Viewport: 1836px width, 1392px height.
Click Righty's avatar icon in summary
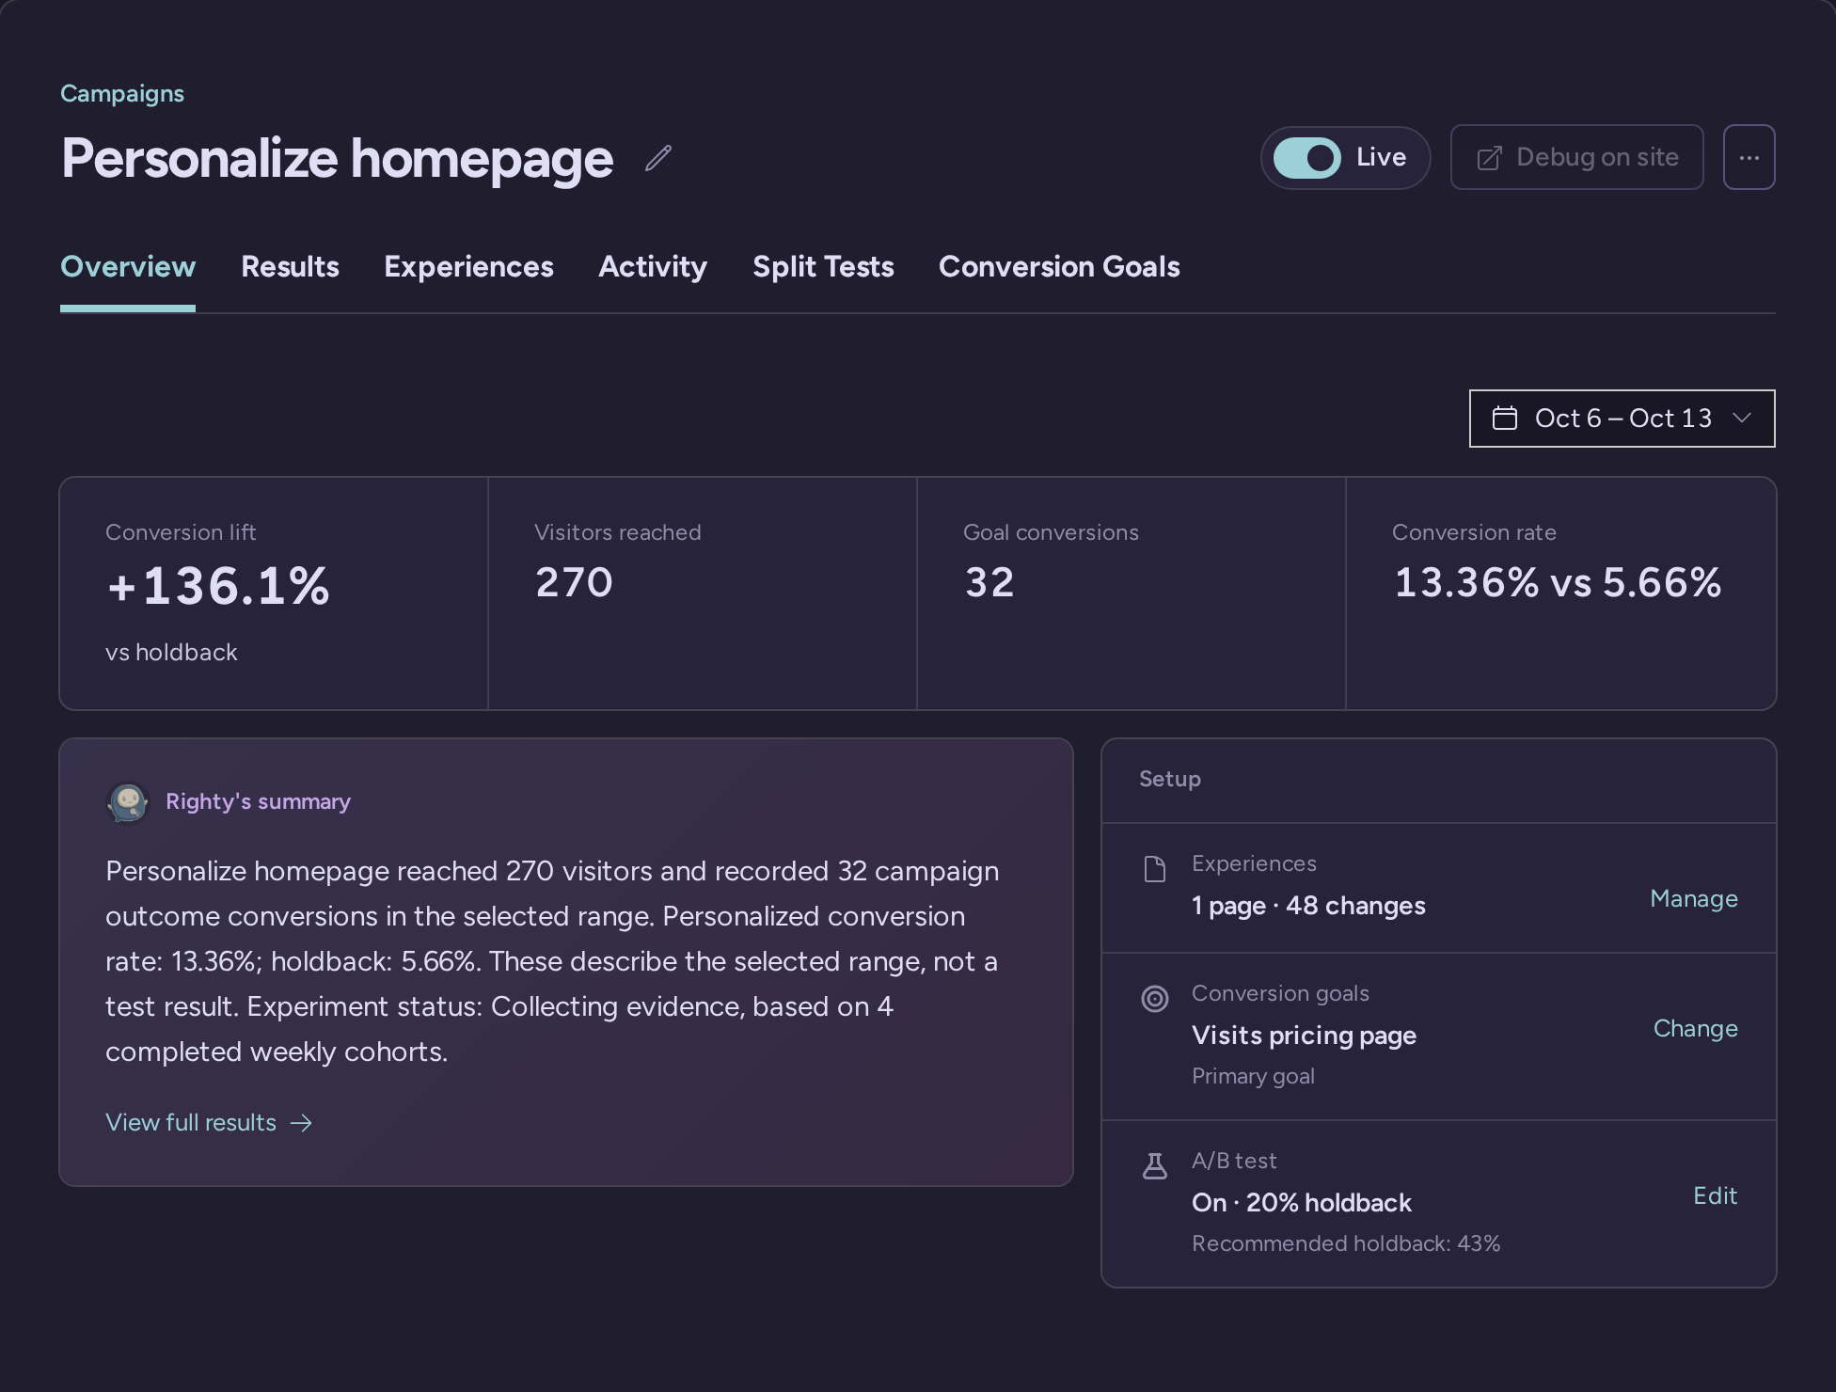click(128, 802)
